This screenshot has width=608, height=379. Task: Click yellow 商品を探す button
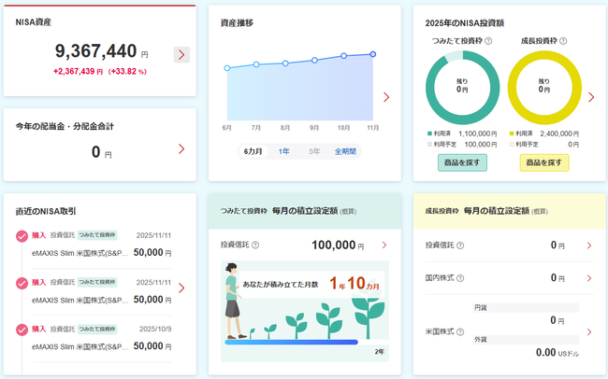point(544,162)
